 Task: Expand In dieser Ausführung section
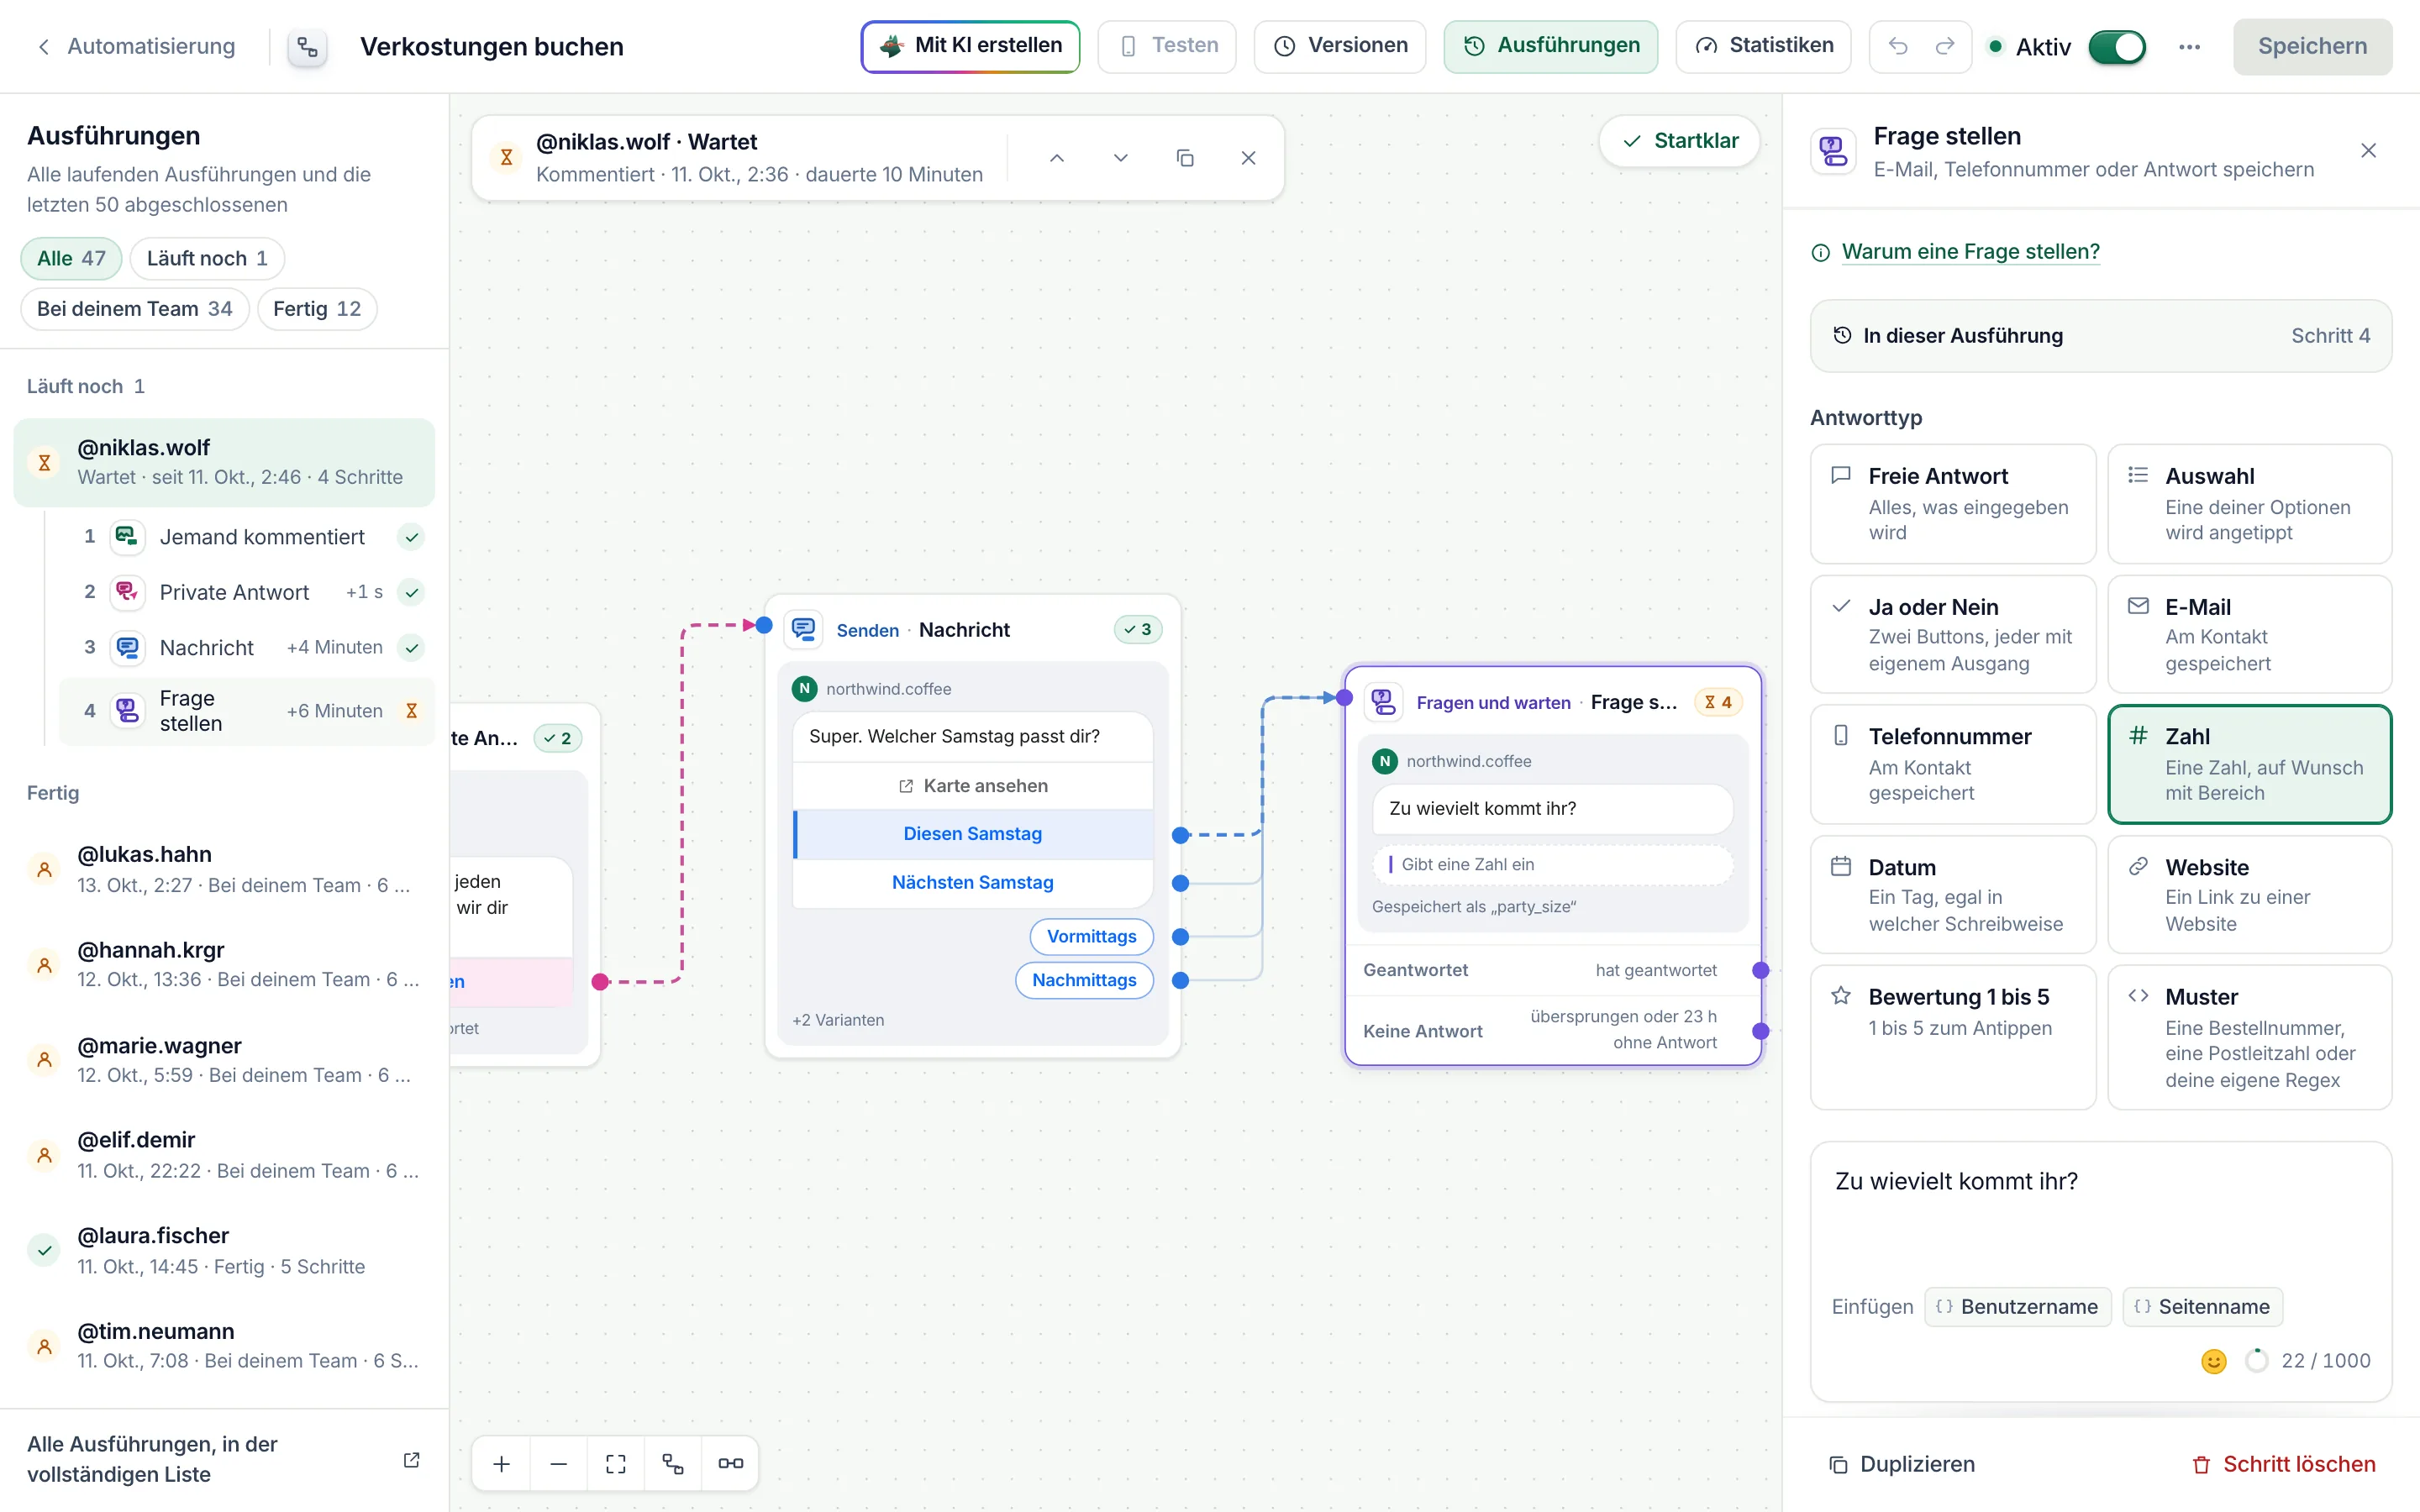[x=2100, y=336]
